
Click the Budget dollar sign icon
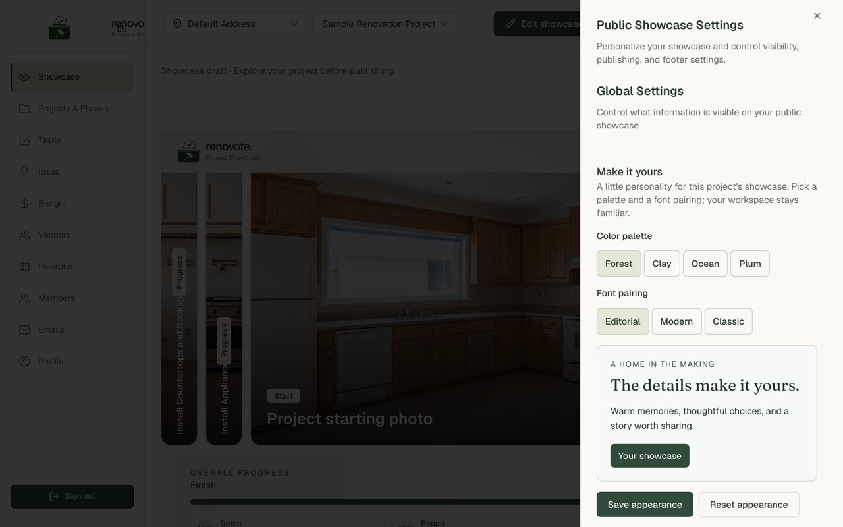click(24, 204)
